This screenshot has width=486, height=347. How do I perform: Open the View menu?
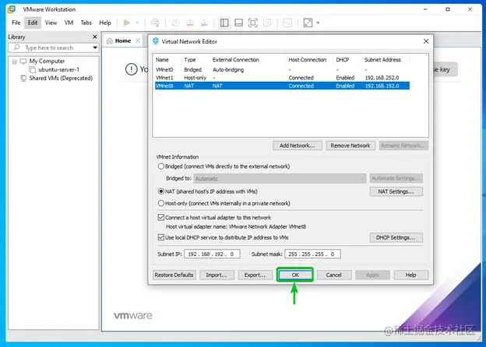click(51, 23)
